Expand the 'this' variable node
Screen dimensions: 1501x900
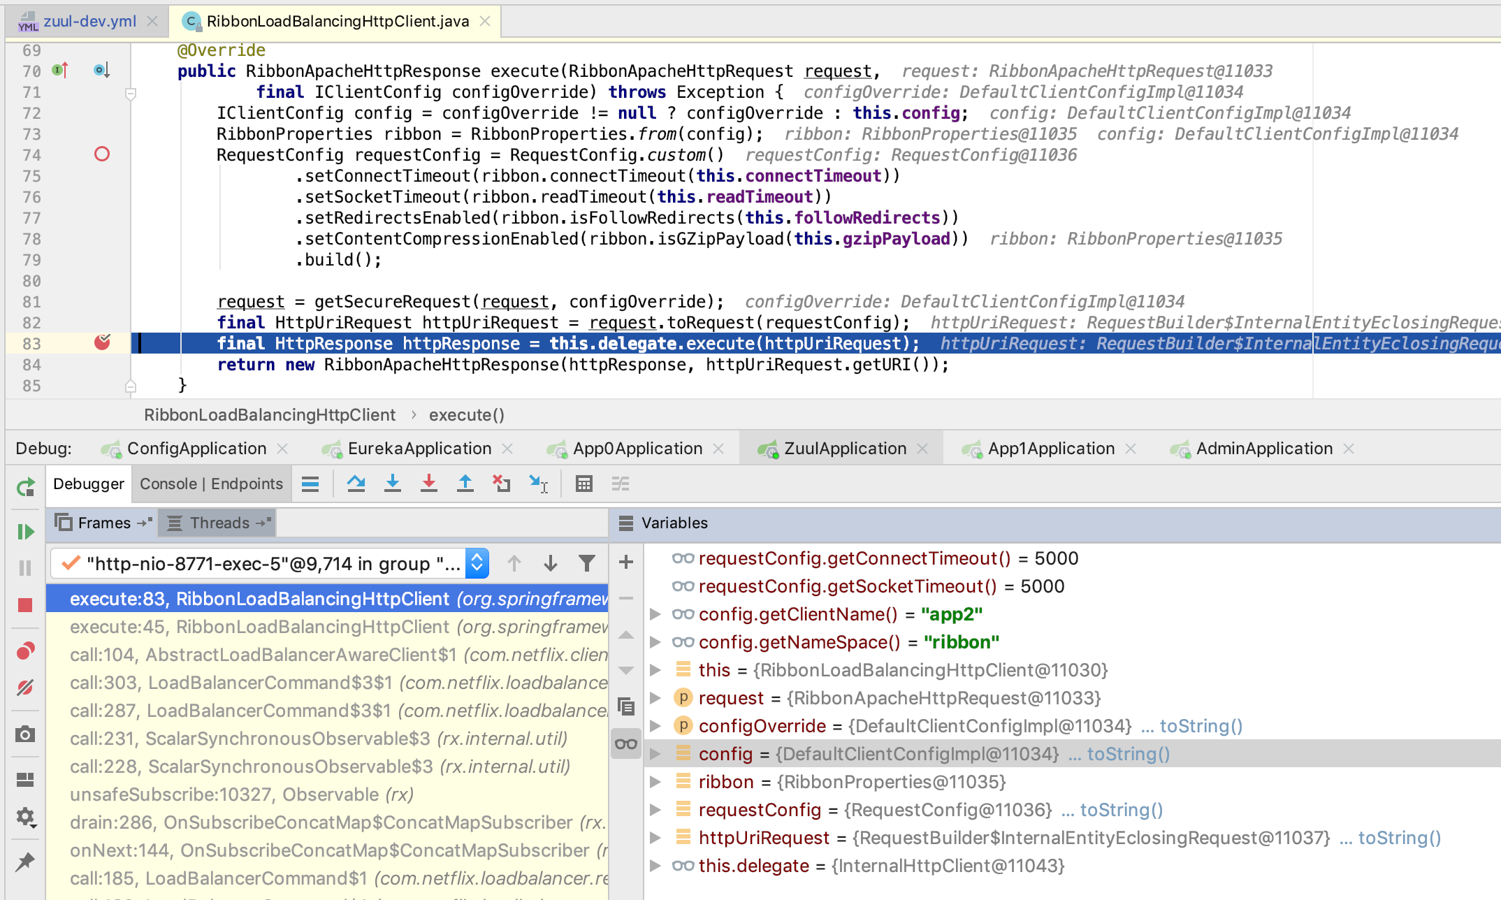coord(655,670)
